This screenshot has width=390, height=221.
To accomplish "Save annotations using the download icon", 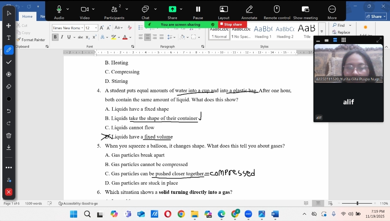I will (9, 148).
